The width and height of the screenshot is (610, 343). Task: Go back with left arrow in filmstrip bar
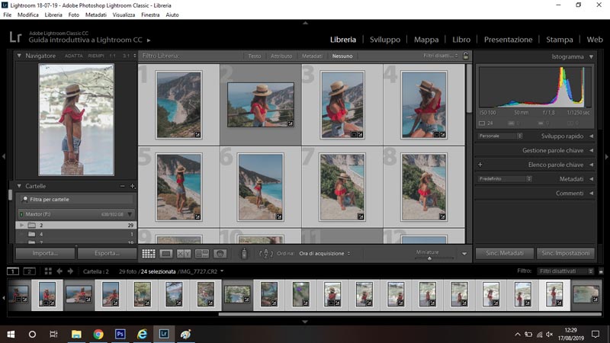[x=59, y=271]
